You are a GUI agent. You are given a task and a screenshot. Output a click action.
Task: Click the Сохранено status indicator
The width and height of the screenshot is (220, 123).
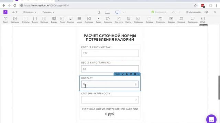(159, 12)
